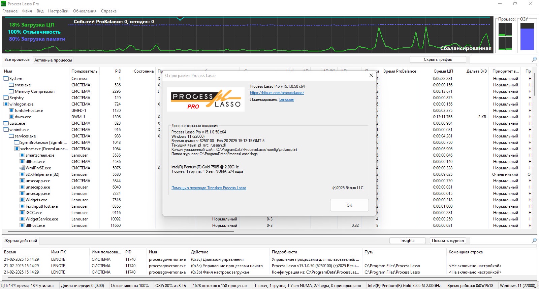Open Insights from the actions log
This screenshot has width=539, height=289.
coord(407,241)
